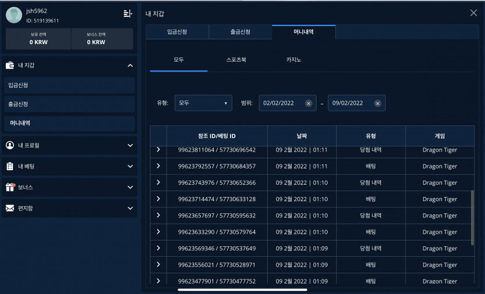Click the 참조 ID/베팅 ID column header
485x294 pixels.
(x=217, y=136)
